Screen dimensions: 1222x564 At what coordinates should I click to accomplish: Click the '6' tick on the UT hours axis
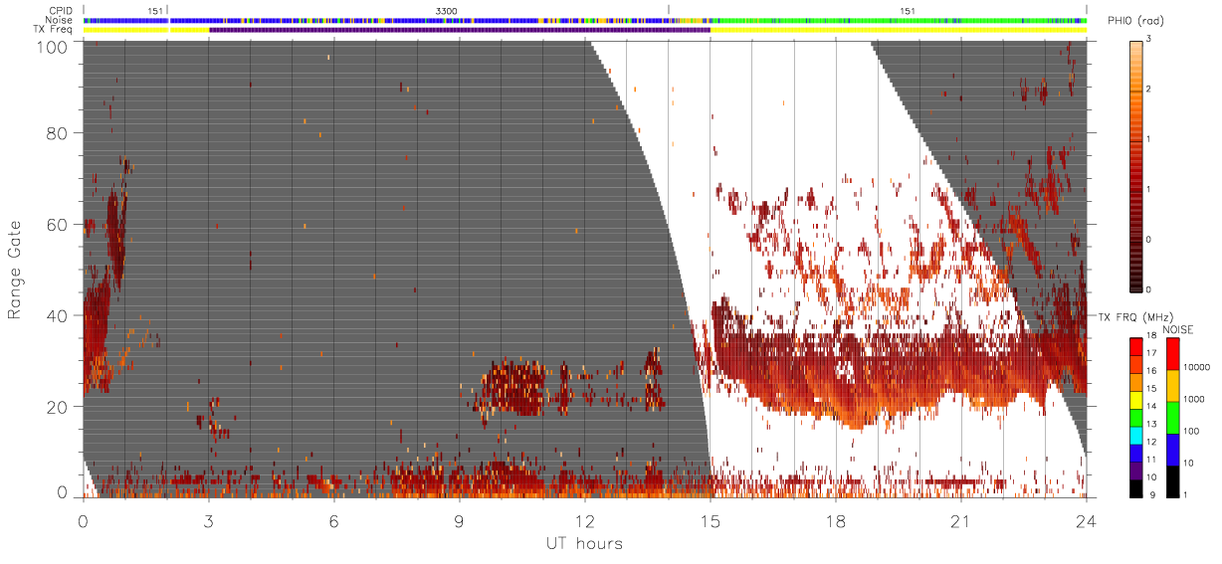(x=333, y=520)
